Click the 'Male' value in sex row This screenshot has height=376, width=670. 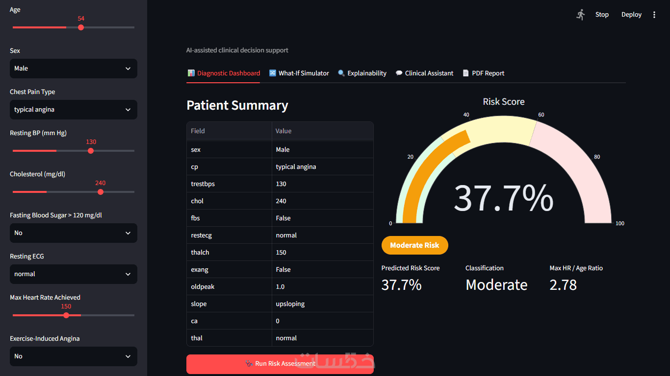[x=323, y=150]
